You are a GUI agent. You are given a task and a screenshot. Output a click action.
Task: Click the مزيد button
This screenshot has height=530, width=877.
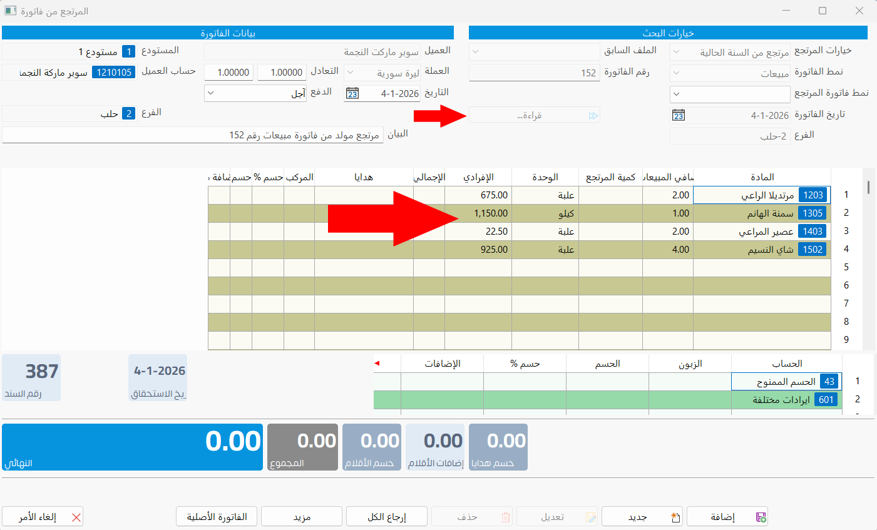coord(302,516)
